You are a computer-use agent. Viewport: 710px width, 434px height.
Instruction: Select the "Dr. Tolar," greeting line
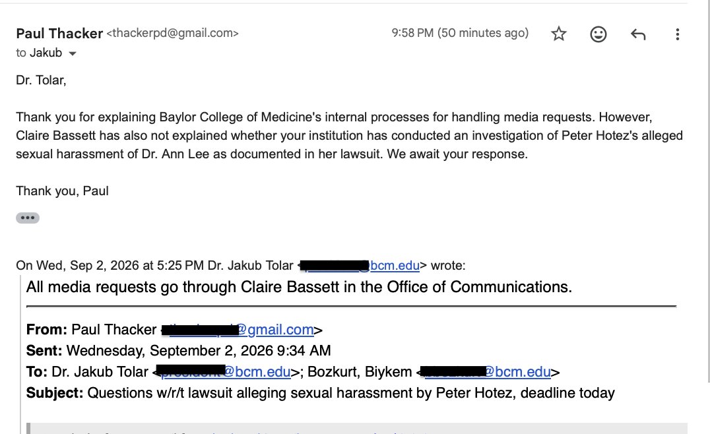click(41, 80)
